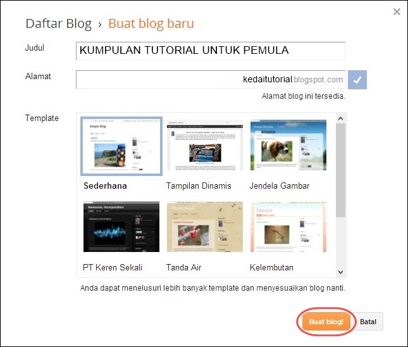Edit the Alamat blog address field

pos(211,79)
